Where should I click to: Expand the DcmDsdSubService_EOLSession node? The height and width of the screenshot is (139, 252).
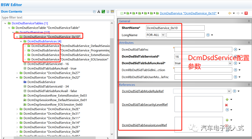[25, 60]
